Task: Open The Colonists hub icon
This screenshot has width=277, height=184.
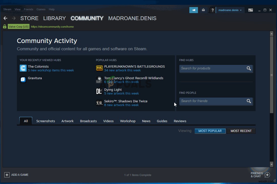Action: 23,68
